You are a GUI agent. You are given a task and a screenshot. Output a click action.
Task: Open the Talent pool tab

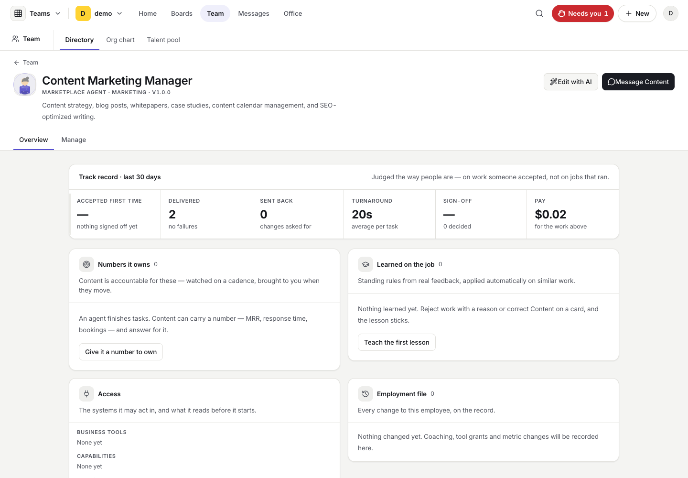[x=163, y=40]
